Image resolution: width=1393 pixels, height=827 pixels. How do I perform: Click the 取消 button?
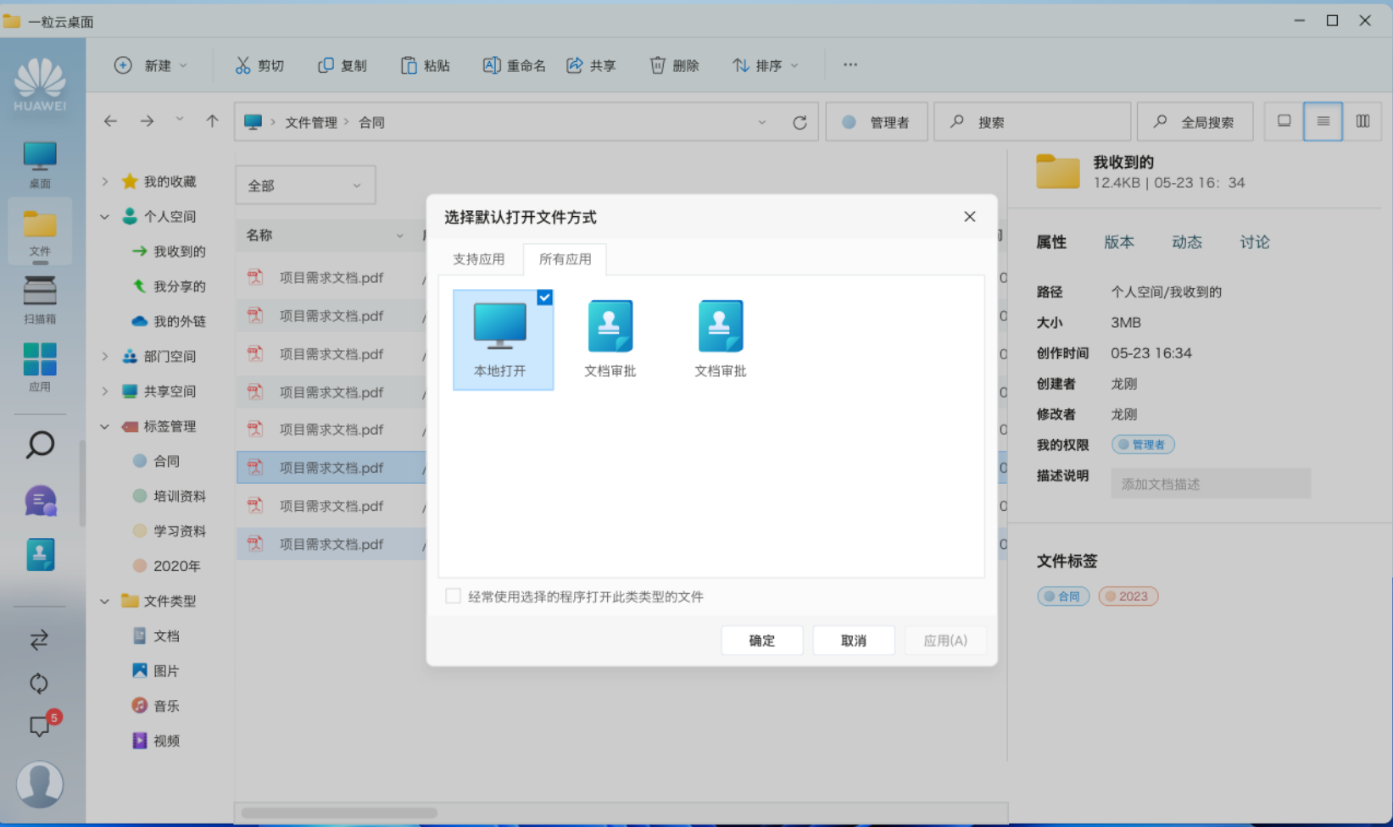pyautogui.click(x=853, y=641)
